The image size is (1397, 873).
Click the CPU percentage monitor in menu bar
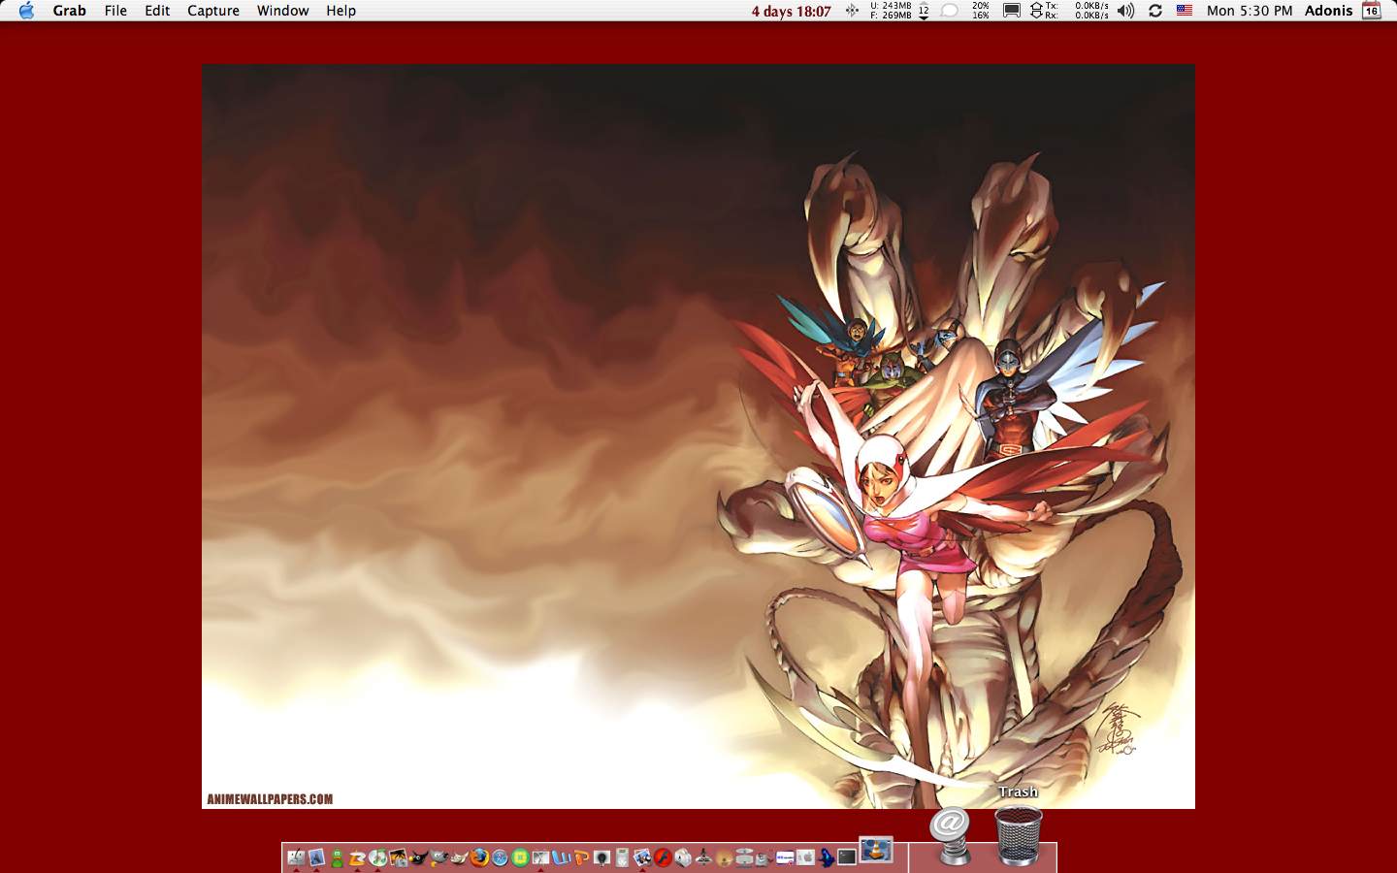[981, 11]
